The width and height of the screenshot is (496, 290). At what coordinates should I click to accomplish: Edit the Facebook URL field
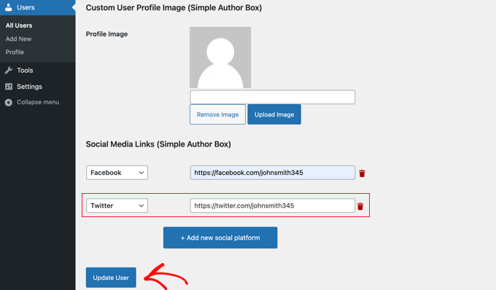[272, 173]
